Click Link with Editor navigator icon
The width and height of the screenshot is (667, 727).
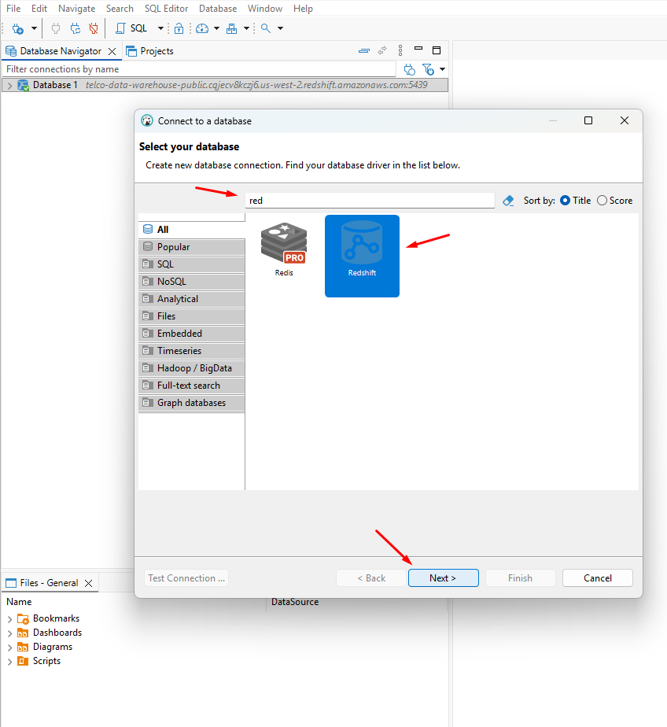(x=382, y=51)
